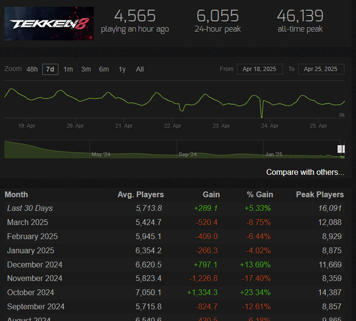Viewport: 356px width, 321px height.
Task: Select the November 2024 row label
Action: pyautogui.click(x=34, y=279)
